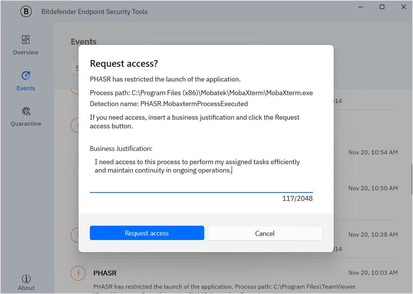Open the Events panel via its refresh-style icon

tap(26, 75)
